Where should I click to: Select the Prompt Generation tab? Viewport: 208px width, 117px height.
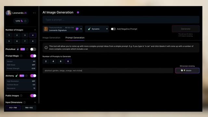[x=75, y=38]
